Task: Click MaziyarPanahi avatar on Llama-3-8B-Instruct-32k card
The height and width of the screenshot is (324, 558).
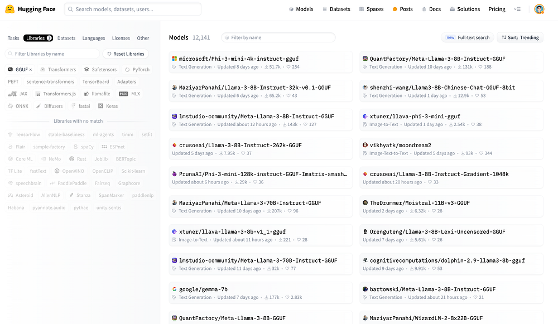Action: (174, 88)
